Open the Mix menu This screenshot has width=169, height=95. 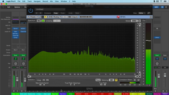pyautogui.click(x=51, y=1)
